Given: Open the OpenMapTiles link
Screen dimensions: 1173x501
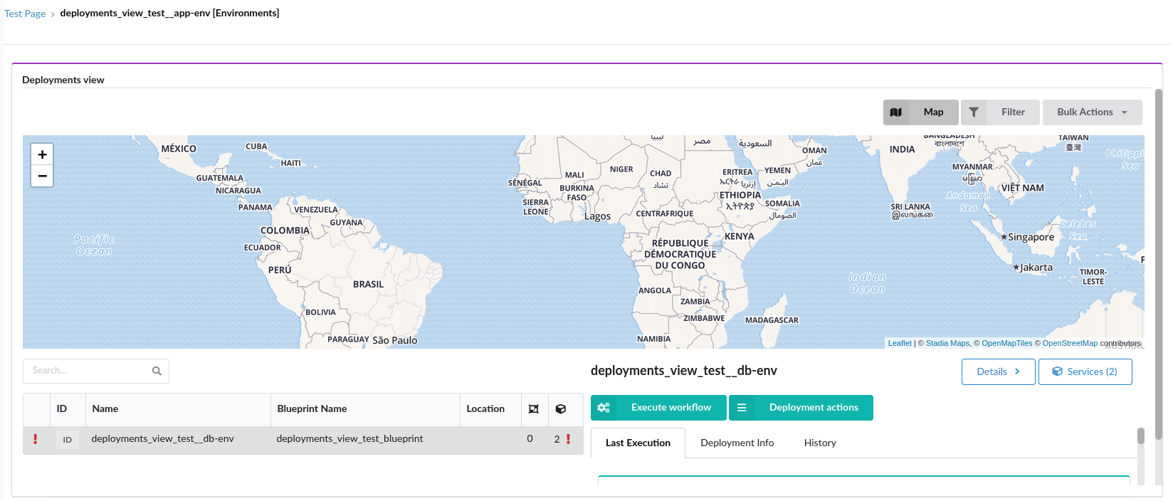Looking at the screenshot, I should tap(1006, 343).
